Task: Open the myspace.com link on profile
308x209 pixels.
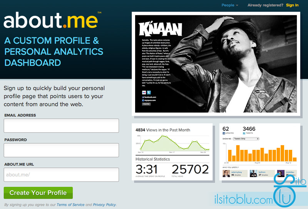Action: point(149,100)
